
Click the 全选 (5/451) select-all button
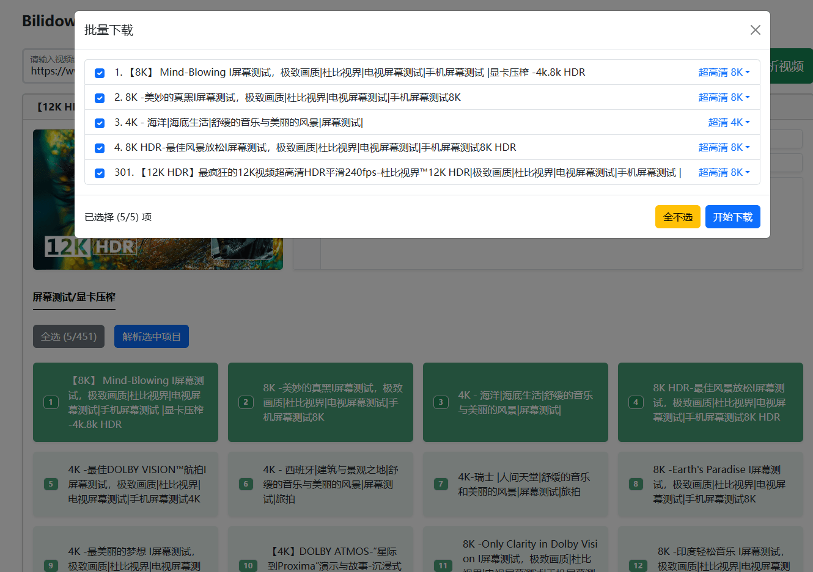coord(68,336)
